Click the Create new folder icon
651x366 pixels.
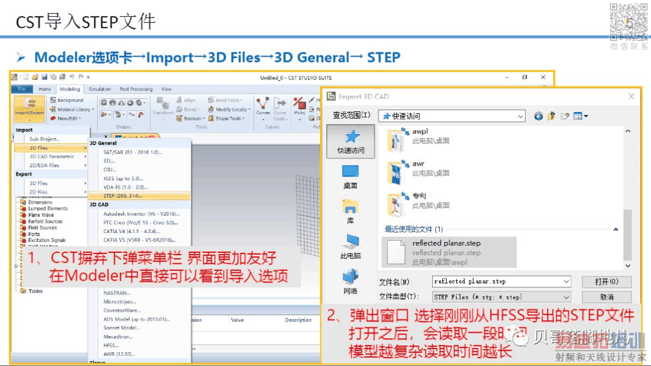click(x=565, y=116)
